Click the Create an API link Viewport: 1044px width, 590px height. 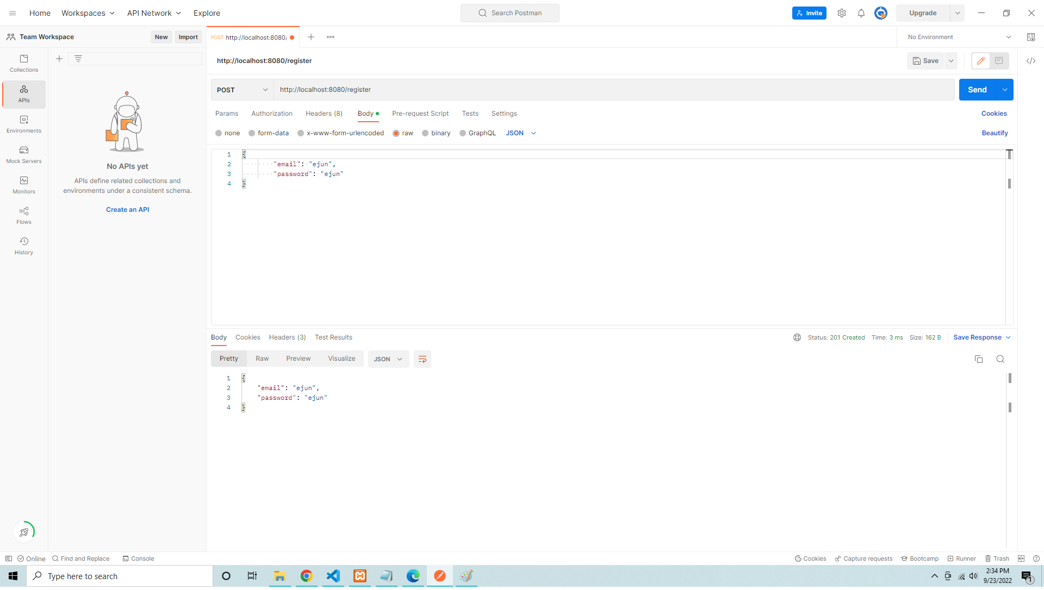[127, 209]
